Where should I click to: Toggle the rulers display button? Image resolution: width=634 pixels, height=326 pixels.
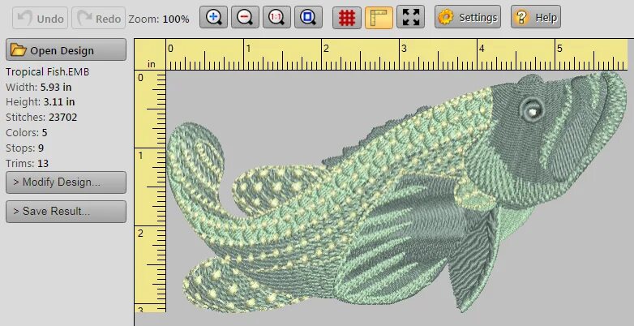[x=379, y=17]
